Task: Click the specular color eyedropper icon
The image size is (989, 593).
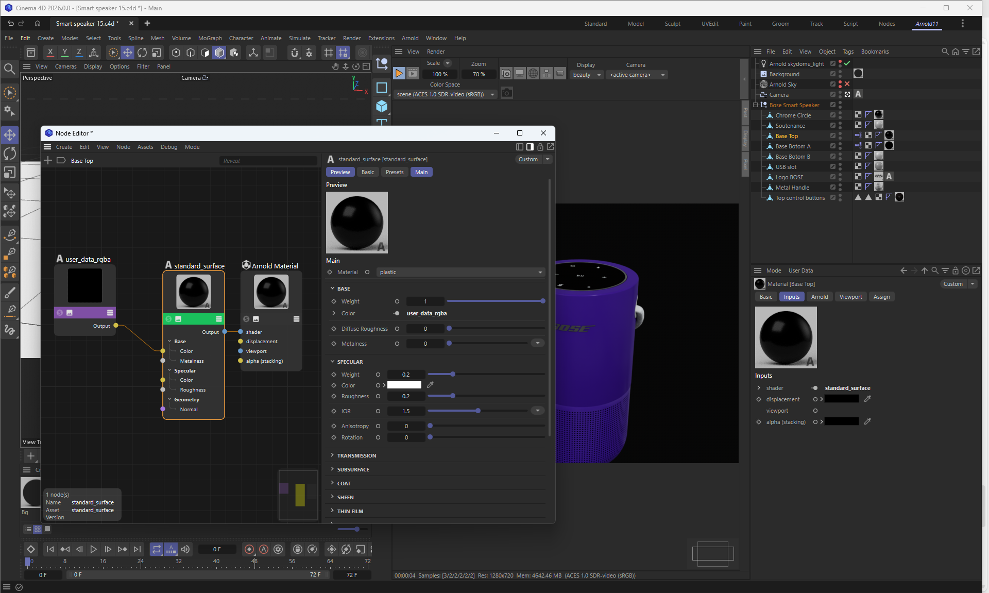Action: [430, 385]
